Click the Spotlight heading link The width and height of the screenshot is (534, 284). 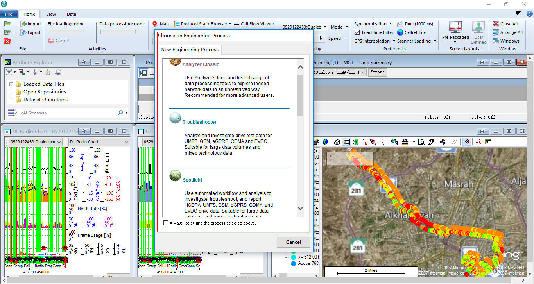193,180
